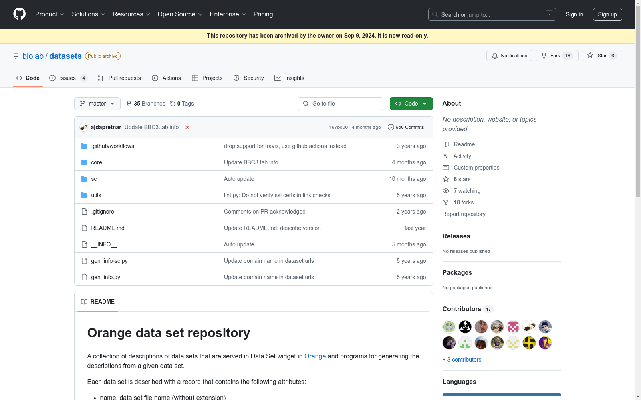Click the repository icon before biolab
Image resolution: width=641 pixels, height=400 pixels.
(16, 56)
